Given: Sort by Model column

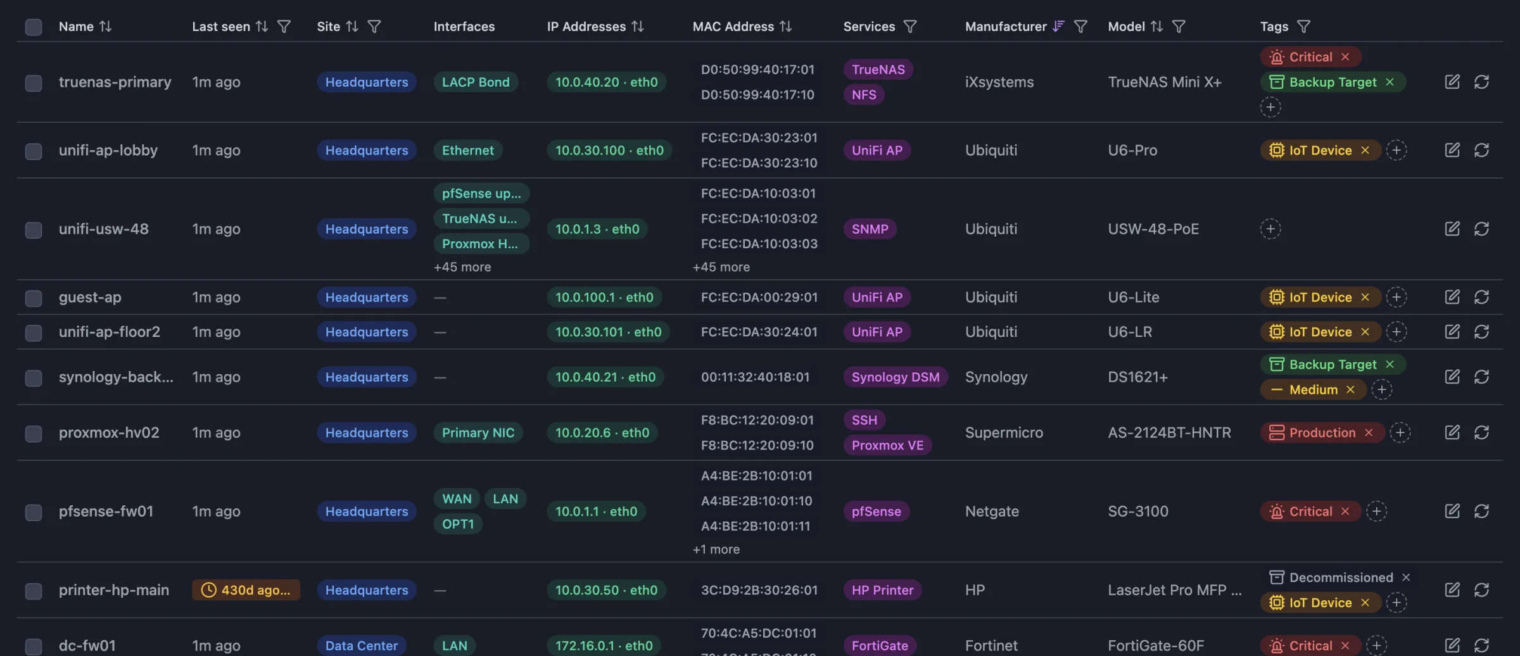Looking at the screenshot, I should [x=1157, y=27].
